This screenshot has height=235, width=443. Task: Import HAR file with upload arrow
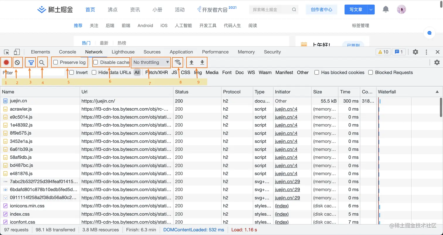point(191,62)
